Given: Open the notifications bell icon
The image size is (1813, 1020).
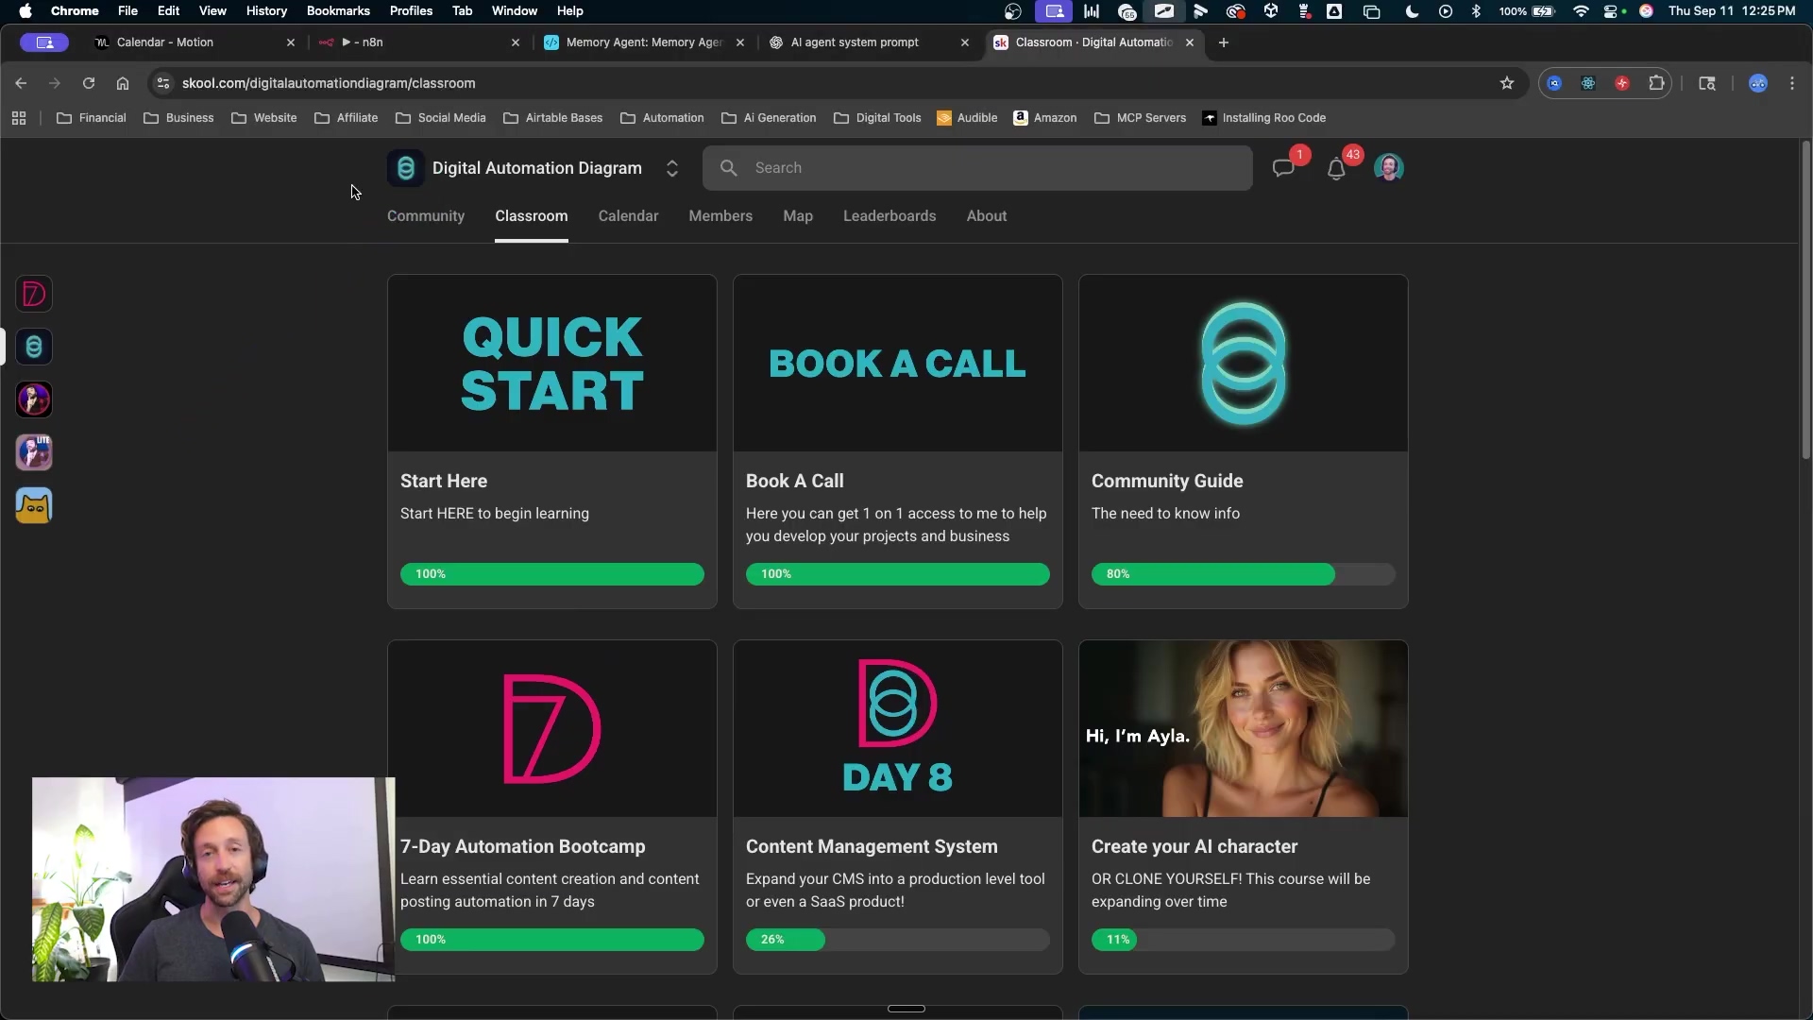Looking at the screenshot, I should tap(1335, 169).
